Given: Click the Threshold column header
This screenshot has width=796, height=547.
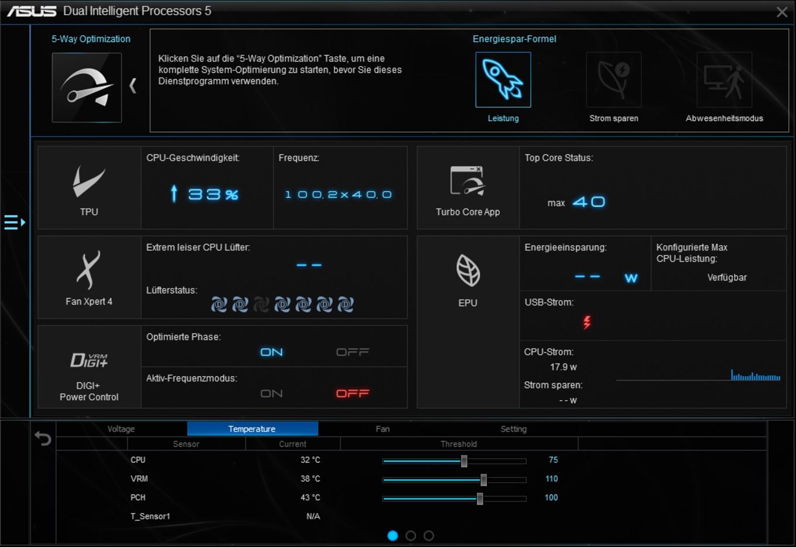Looking at the screenshot, I should [x=459, y=444].
